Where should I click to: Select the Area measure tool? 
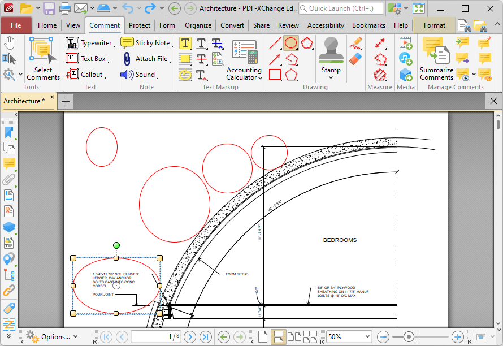(x=380, y=75)
